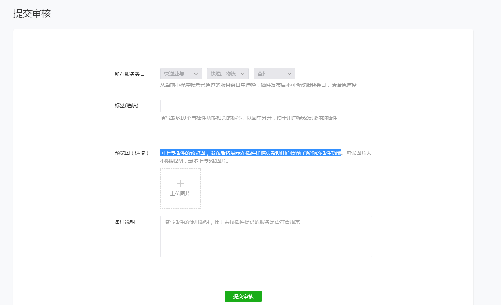
Task: Select the 所在服务类目 field label
Action: (130, 74)
